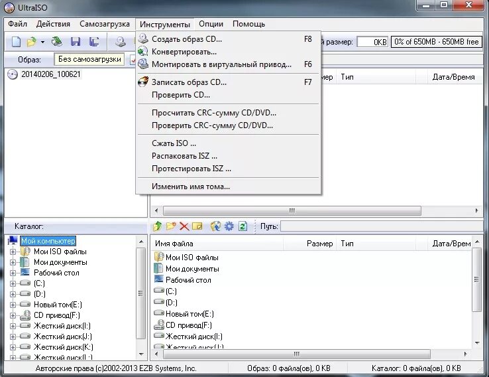Choose Проверить CD menu entry
Screen dimensions: 489x377
[229, 95]
